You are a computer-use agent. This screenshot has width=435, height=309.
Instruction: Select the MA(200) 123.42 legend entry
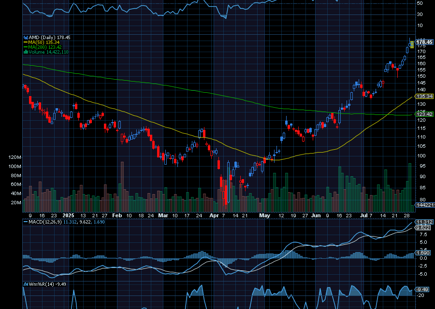click(45, 47)
